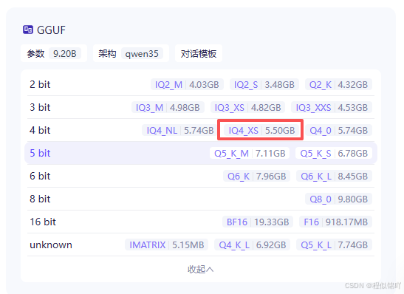Select the Q5_K_L 7.74GB quantization
This screenshot has height=294, width=404.
click(x=334, y=245)
